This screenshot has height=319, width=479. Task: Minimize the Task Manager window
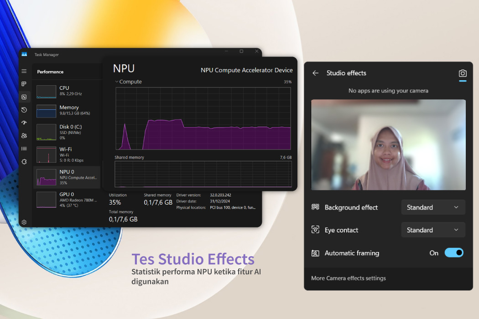(x=226, y=51)
